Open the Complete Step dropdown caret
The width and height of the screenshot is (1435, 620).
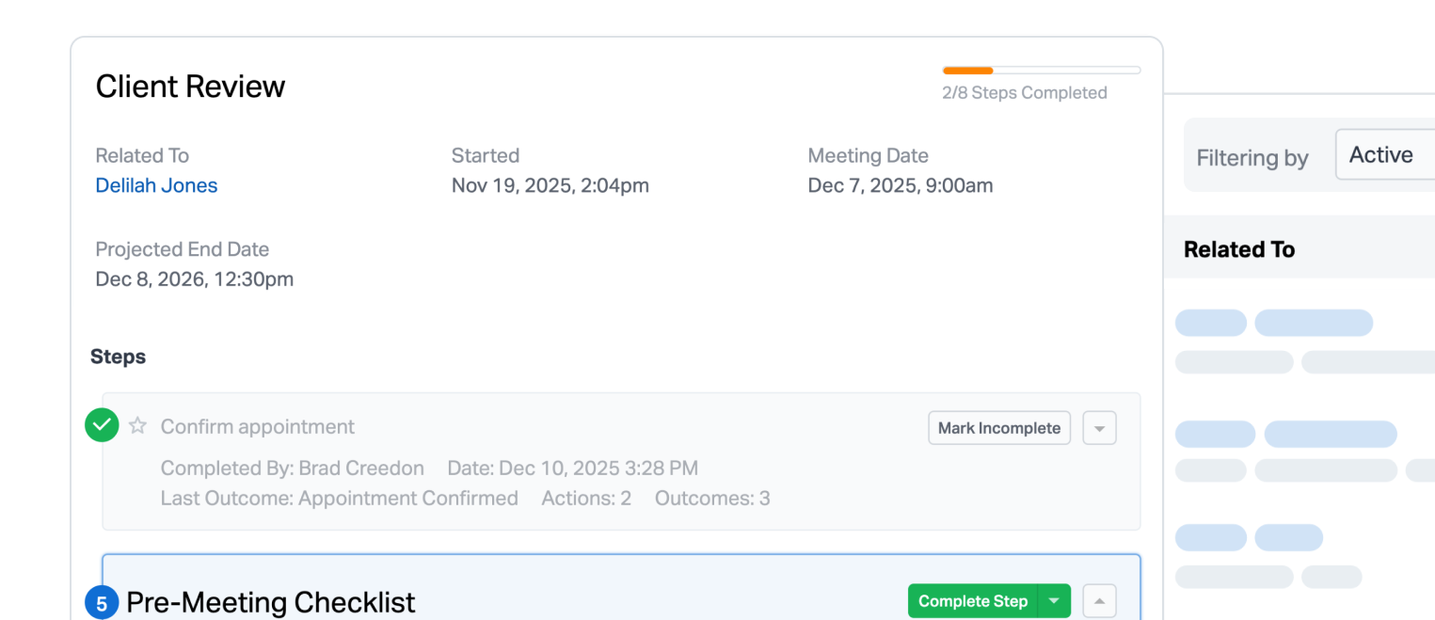tap(1054, 601)
